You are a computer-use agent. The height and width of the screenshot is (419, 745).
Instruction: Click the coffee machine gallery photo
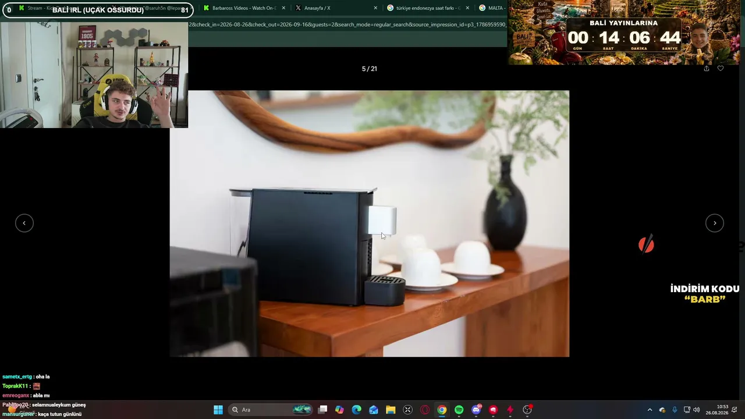click(x=370, y=223)
